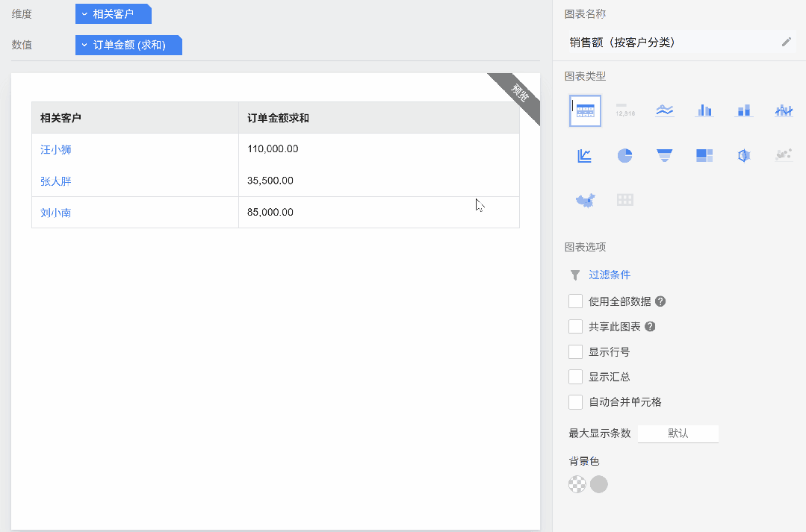The image size is (806, 532).
Task: Select the number card chart type
Action: (x=625, y=110)
